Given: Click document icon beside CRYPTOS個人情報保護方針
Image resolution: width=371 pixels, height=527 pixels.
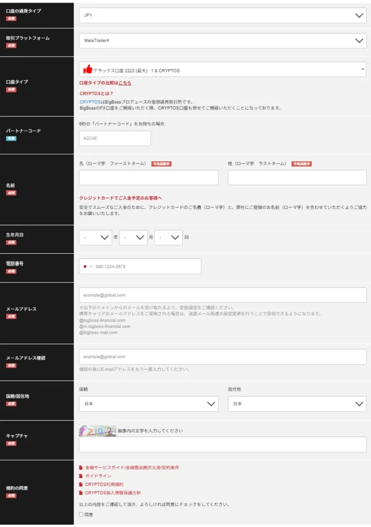Looking at the screenshot, I should point(81,493).
